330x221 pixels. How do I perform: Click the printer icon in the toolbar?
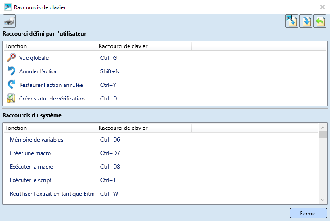(x=9, y=21)
